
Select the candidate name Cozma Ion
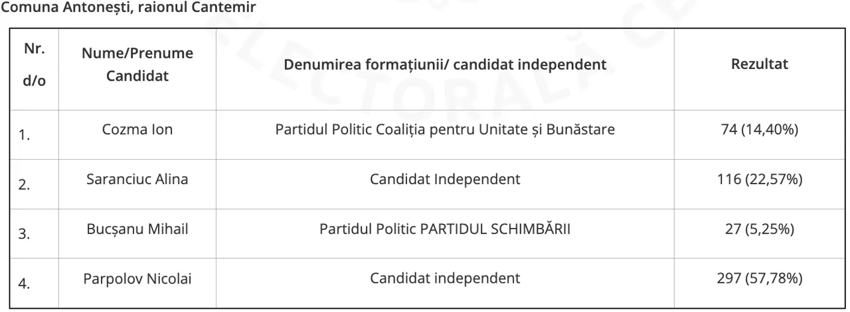coord(137,130)
